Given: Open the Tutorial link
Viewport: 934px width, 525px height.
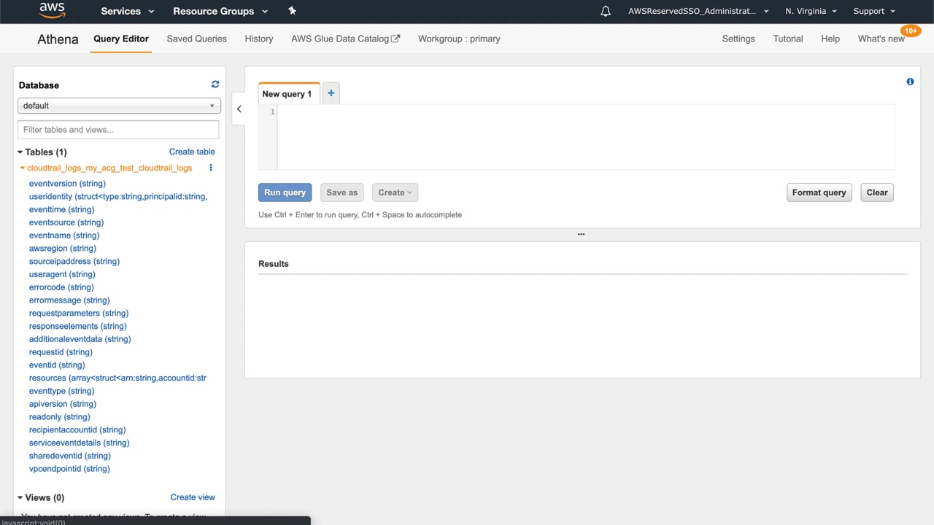Looking at the screenshot, I should [x=788, y=39].
